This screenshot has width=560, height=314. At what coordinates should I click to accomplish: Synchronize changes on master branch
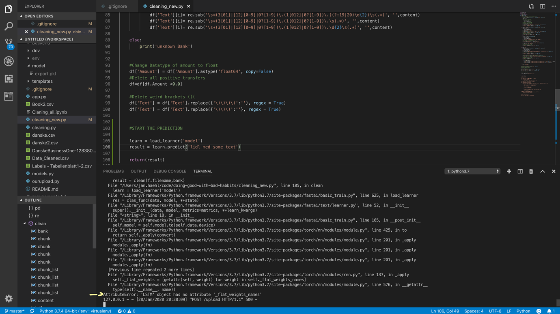click(32, 311)
